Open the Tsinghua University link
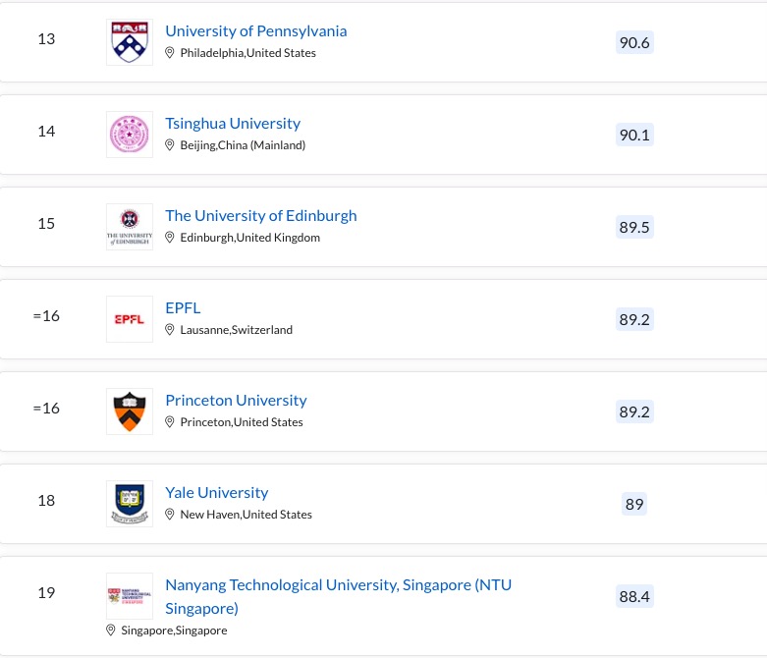The height and width of the screenshot is (658, 767). [233, 124]
